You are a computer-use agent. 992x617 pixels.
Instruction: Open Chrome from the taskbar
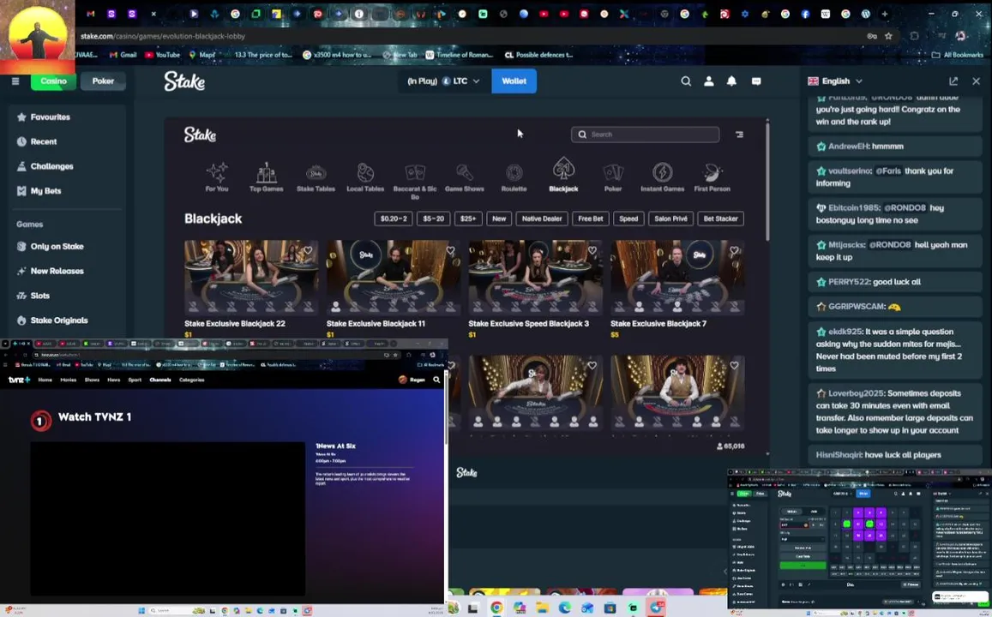pos(496,608)
